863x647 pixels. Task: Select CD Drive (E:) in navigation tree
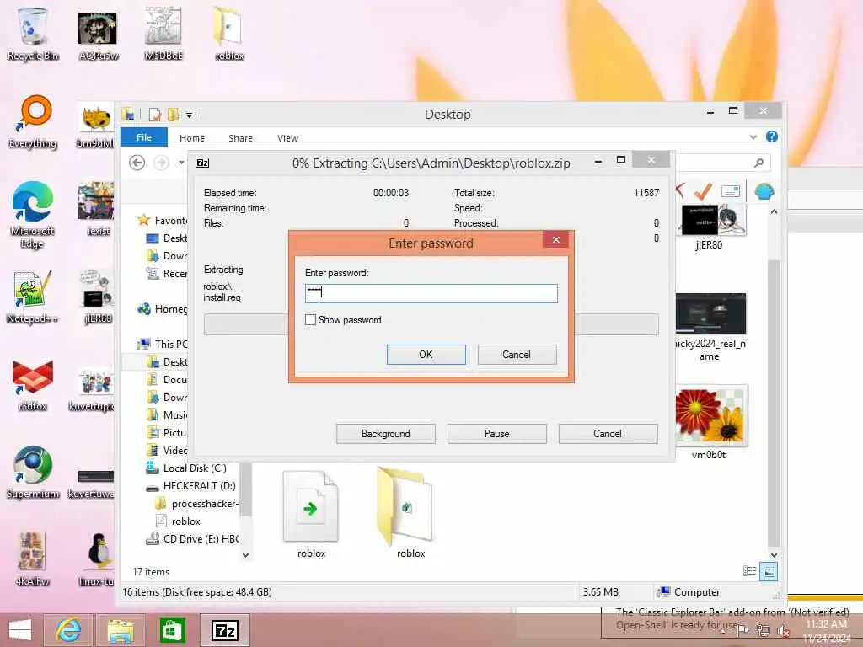[x=193, y=538]
